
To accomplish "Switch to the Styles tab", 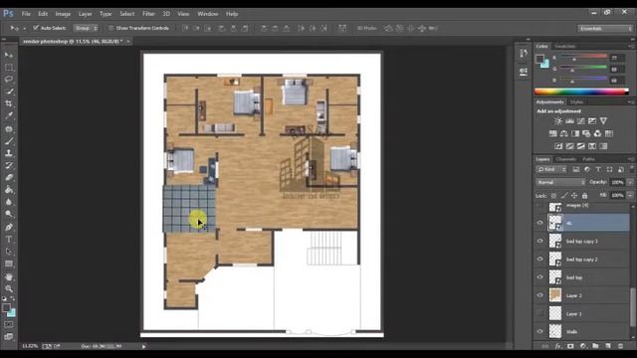I will [x=576, y=101].
